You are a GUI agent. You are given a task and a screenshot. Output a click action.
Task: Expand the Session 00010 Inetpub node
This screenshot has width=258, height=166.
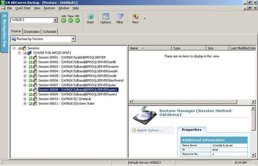(25, 99)
